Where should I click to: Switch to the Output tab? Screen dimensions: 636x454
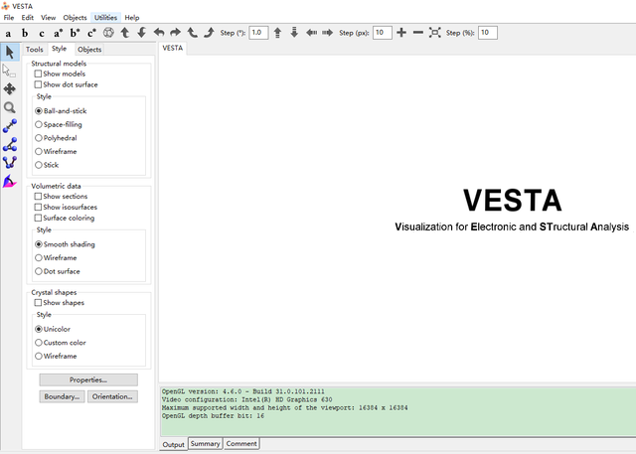[174, 445]
